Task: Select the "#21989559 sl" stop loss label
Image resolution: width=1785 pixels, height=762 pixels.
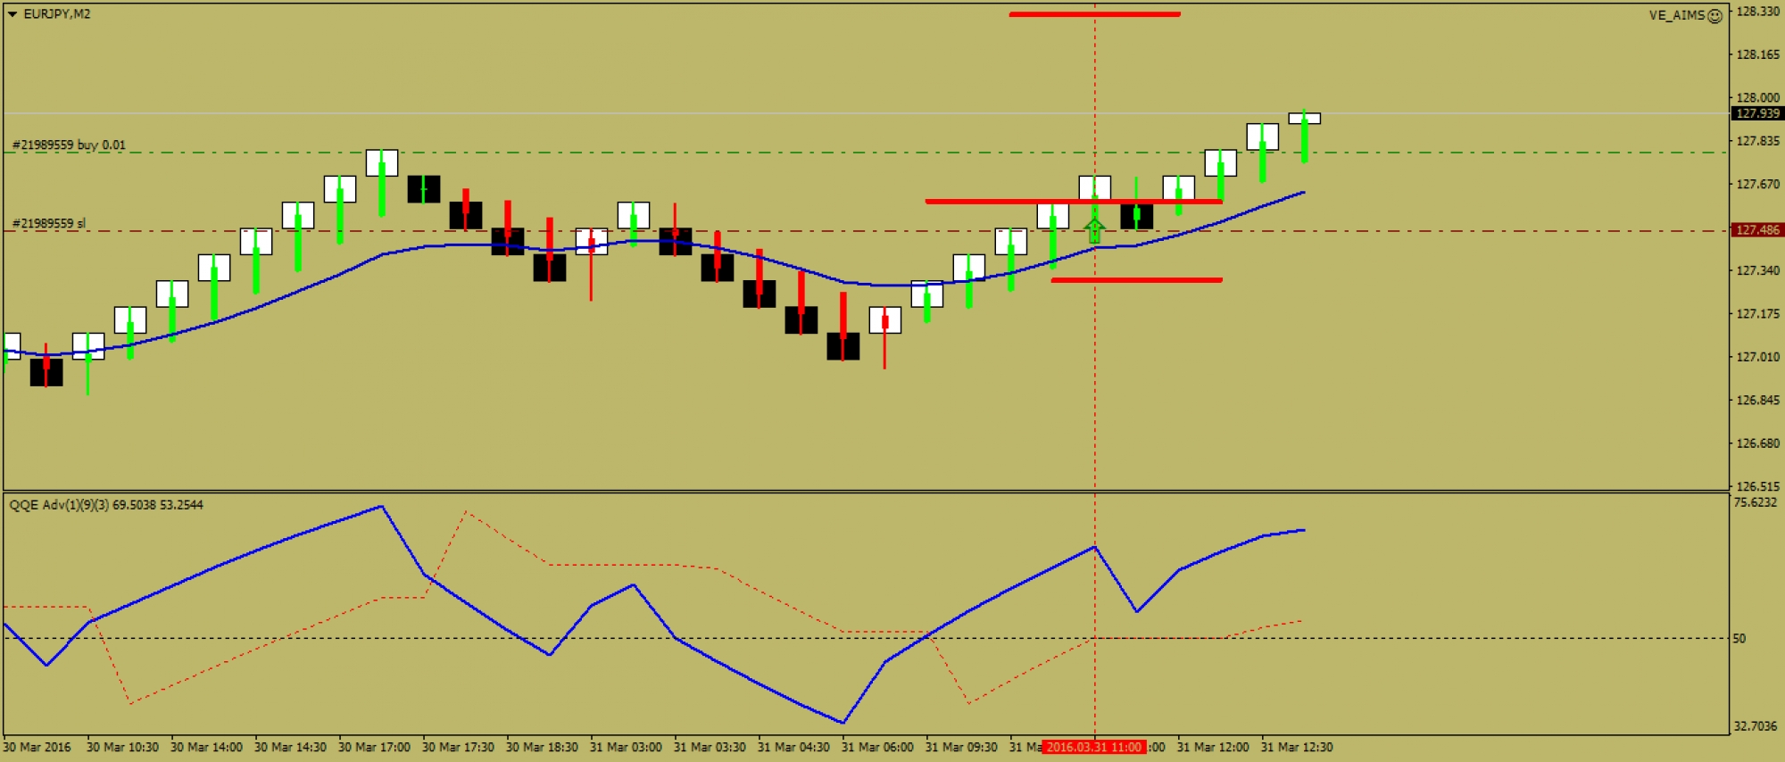Action: pyautogui.click(x=49, y=223)
